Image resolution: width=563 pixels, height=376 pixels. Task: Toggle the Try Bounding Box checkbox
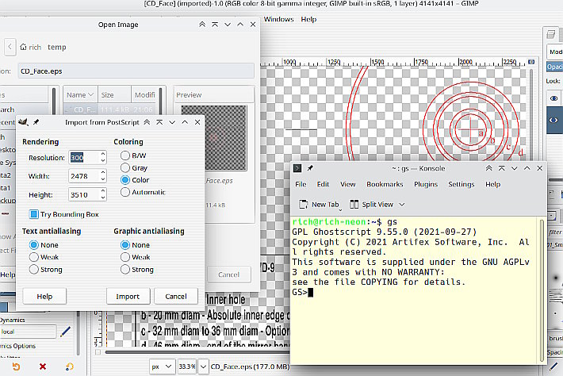tap(34, 214)
